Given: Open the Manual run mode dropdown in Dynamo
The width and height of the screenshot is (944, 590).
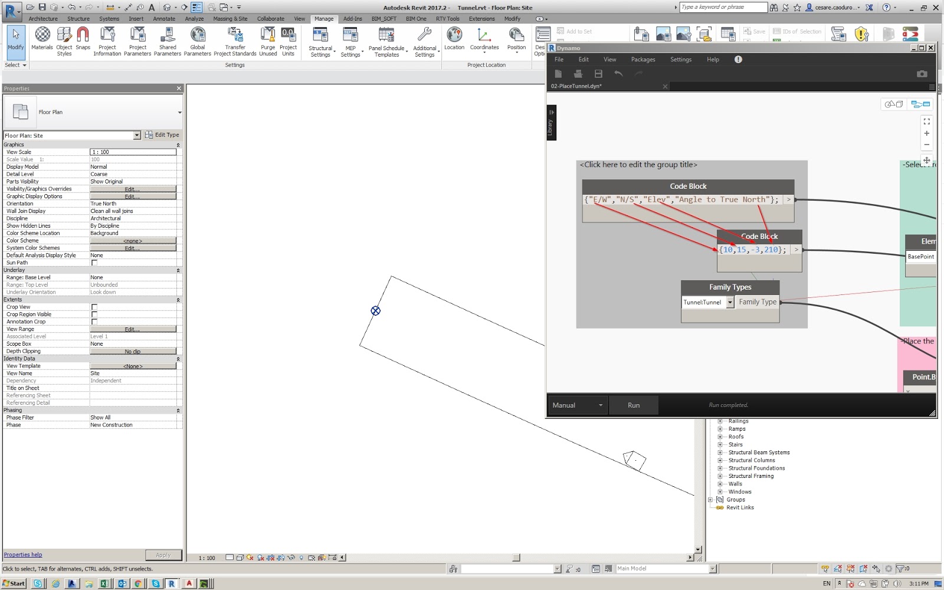Looking at the screenshot, I should [600, 405].
